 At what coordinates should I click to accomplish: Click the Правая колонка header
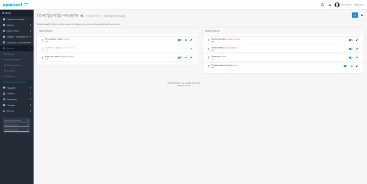[x=283, y=31]
